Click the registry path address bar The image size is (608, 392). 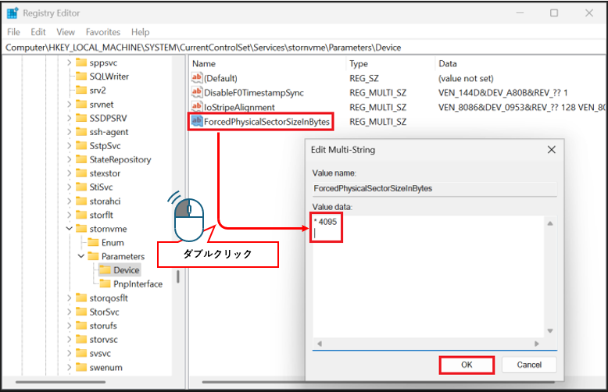point(304,48)
